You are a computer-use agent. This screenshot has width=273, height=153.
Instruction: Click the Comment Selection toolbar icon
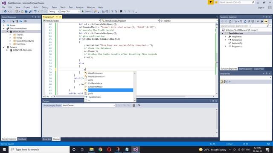112,11
